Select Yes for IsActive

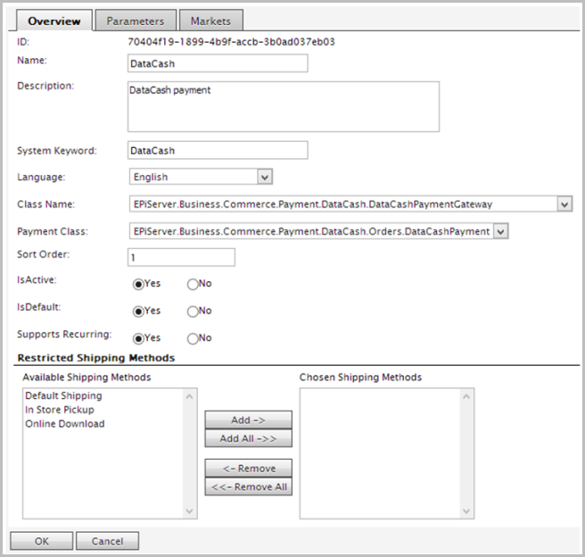tap(138, 285)
